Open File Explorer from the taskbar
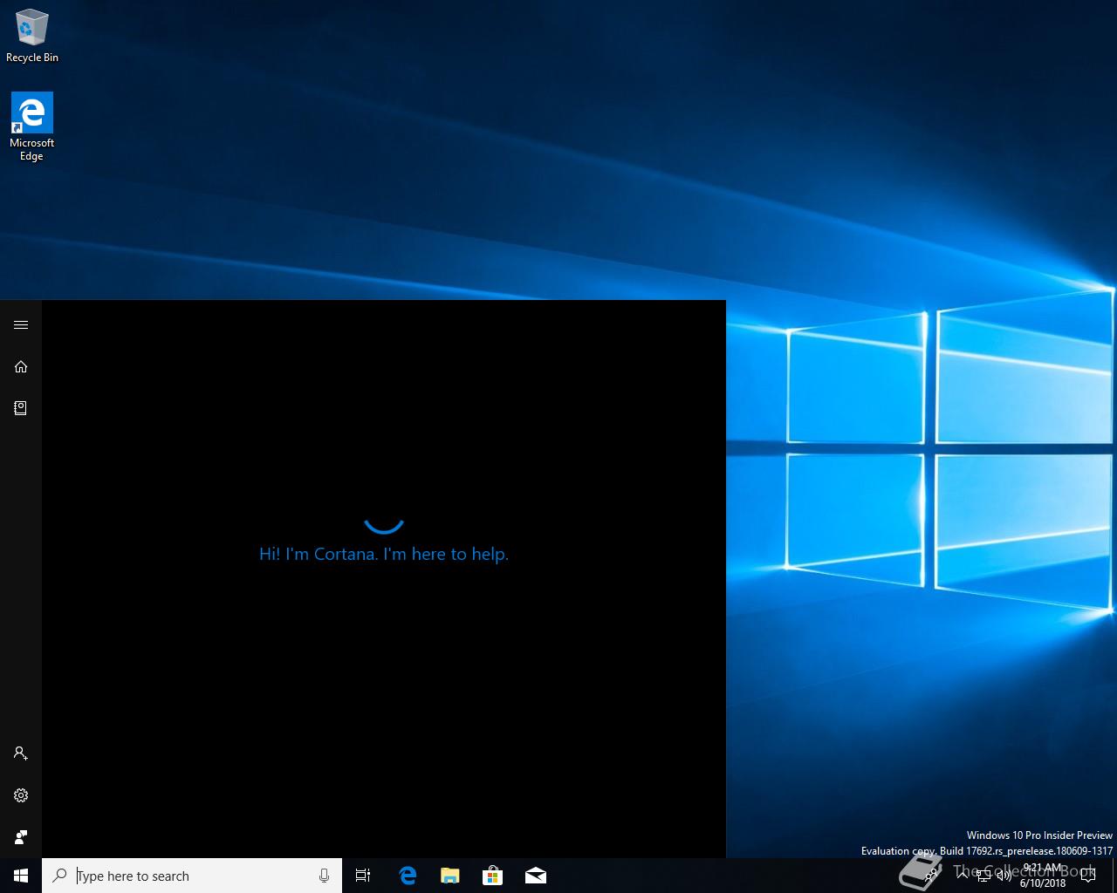 pos(449,876)
